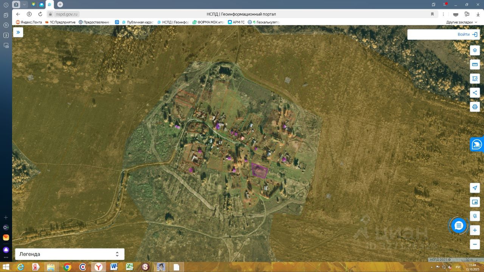Activate the area selection tool on the map
This screenshot has width=484, height=272.
pos(475,79)
